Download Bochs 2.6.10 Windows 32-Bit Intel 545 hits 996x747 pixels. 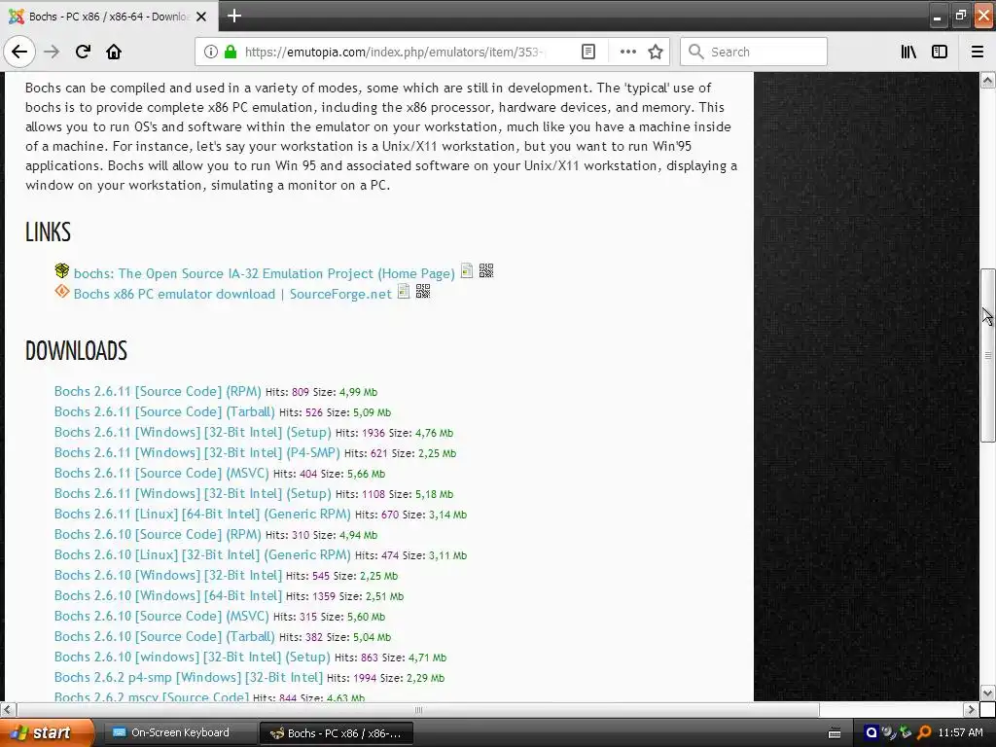167,575
